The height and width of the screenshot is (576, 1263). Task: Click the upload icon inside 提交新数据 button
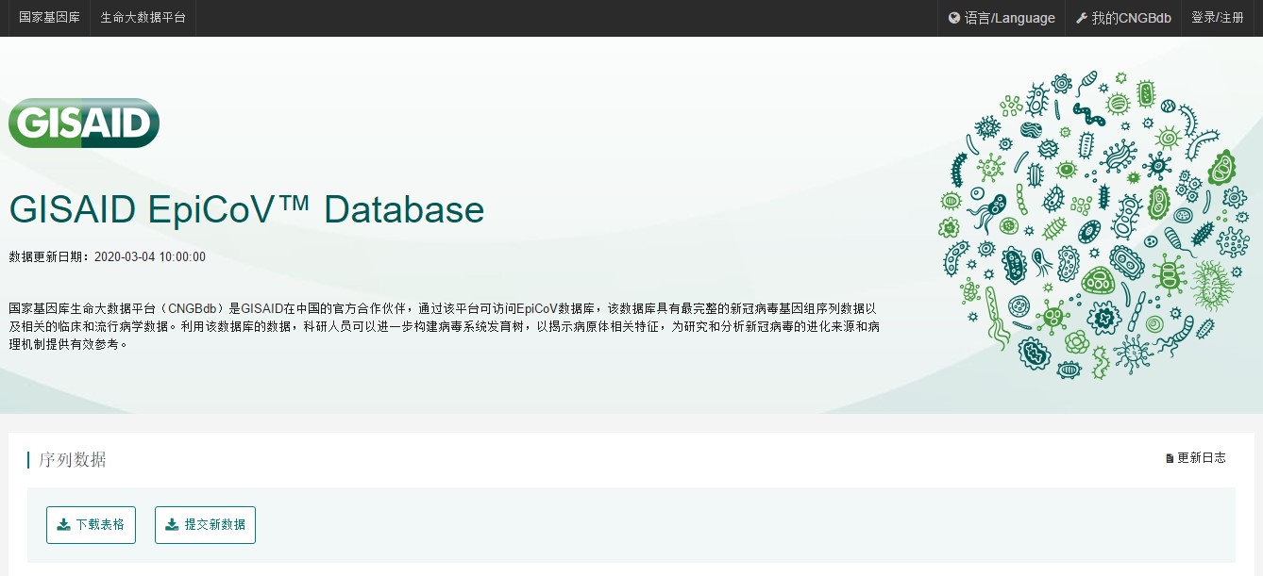pos(173,525)
